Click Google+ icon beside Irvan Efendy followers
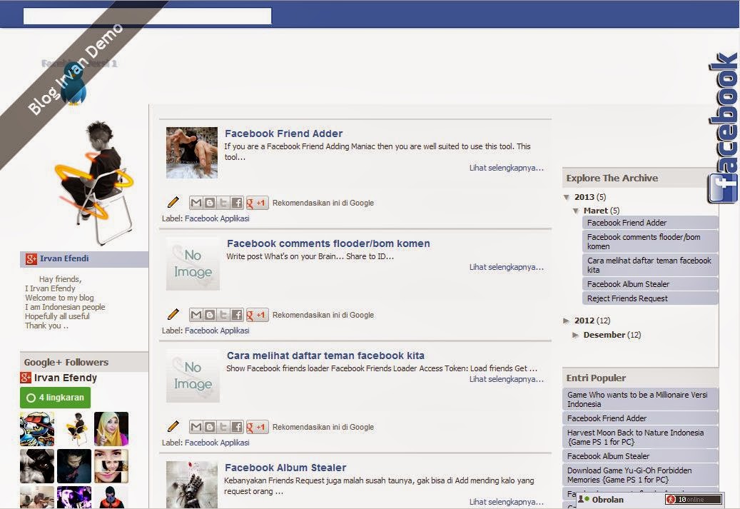This screenshot has width=740, height=509. (x=26, y=378)
